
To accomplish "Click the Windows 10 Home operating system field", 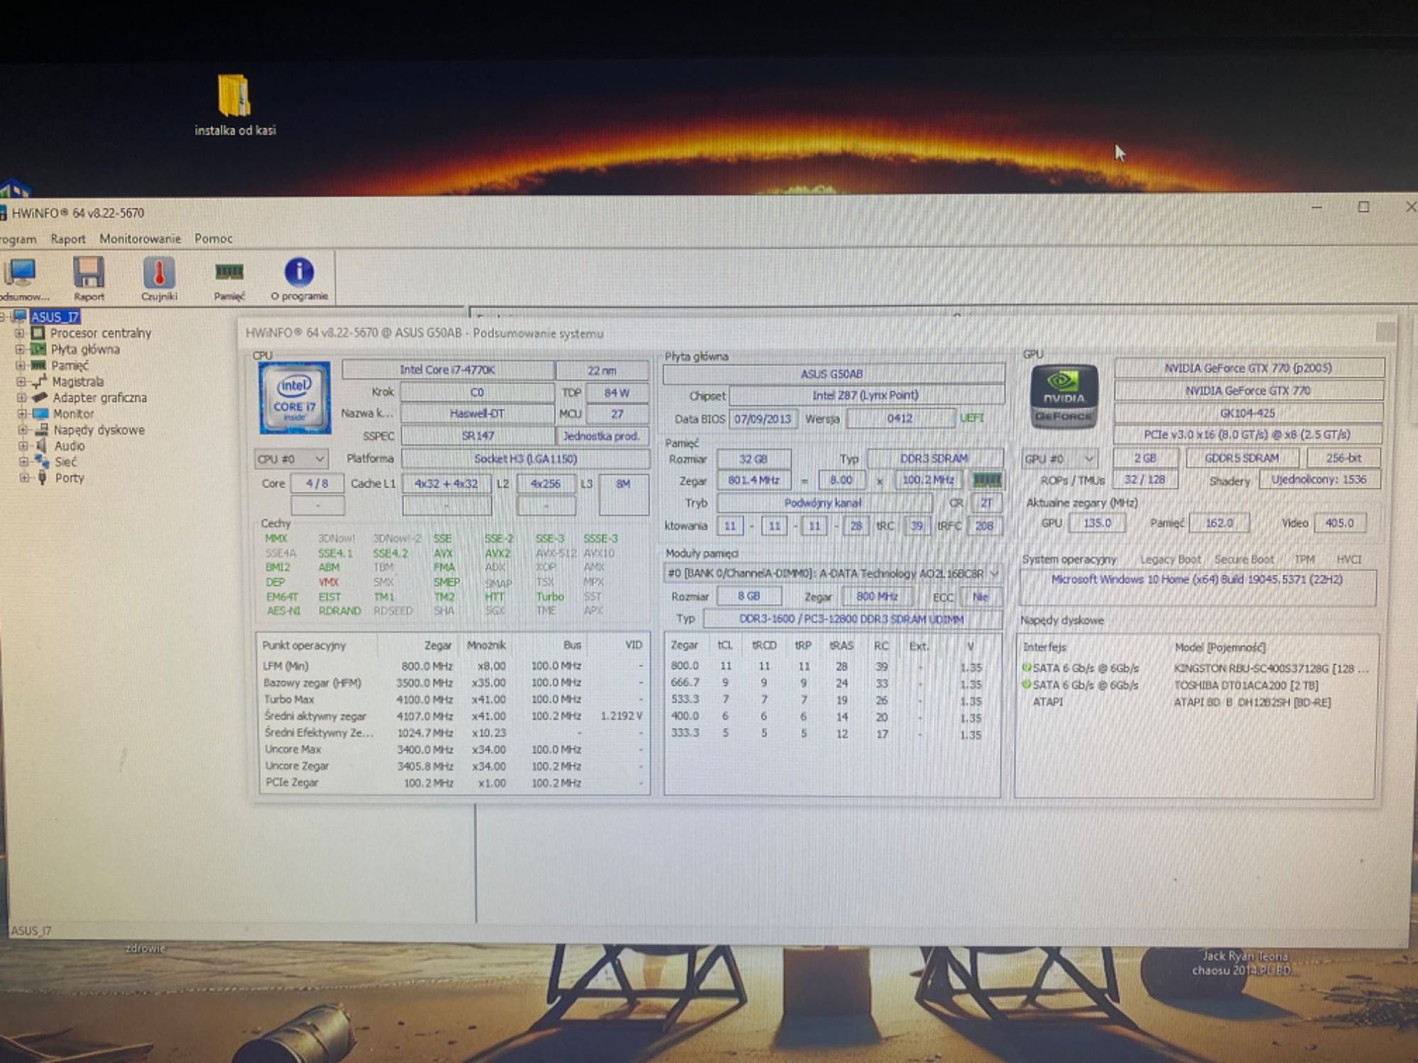I will pos(1197,587).
